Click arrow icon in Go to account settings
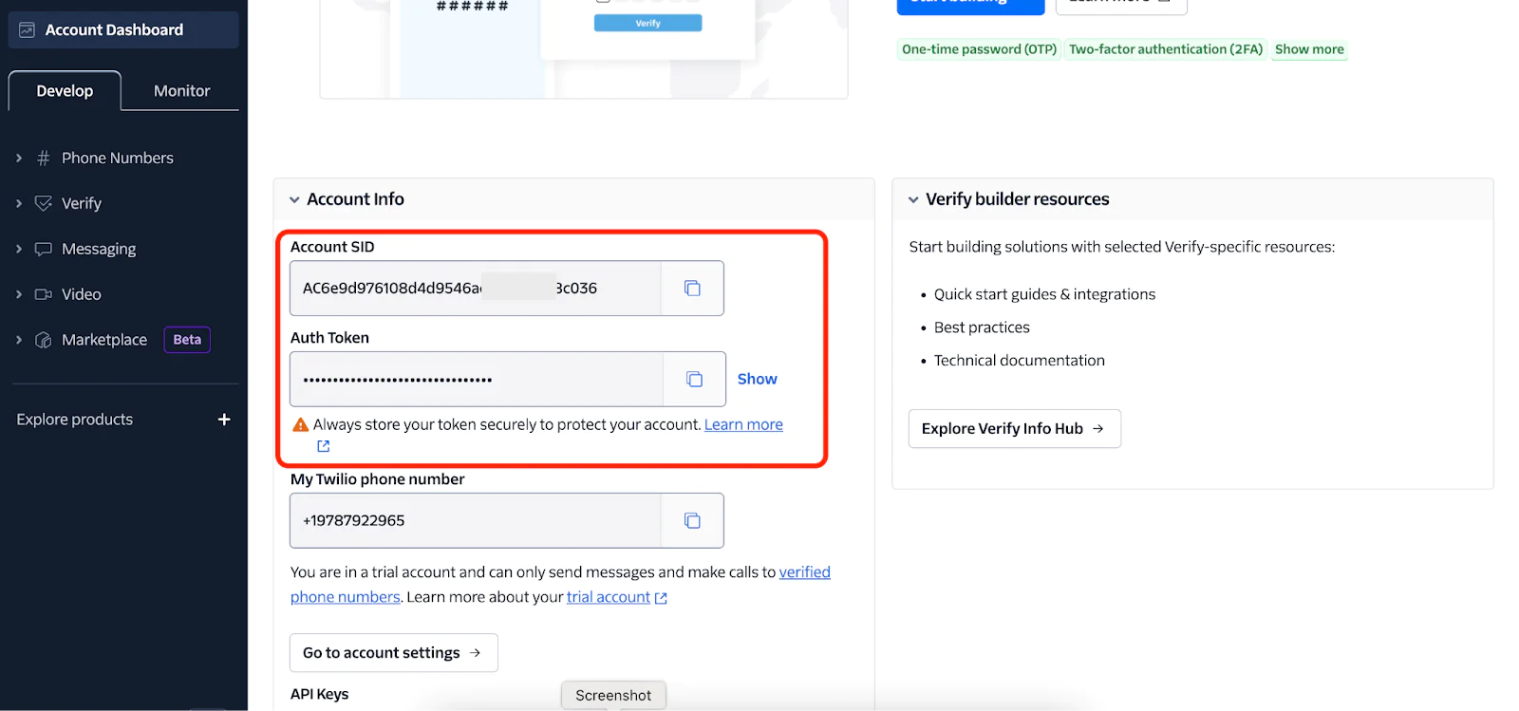This screenshot has height=711, width=1519. coord(475,653)
